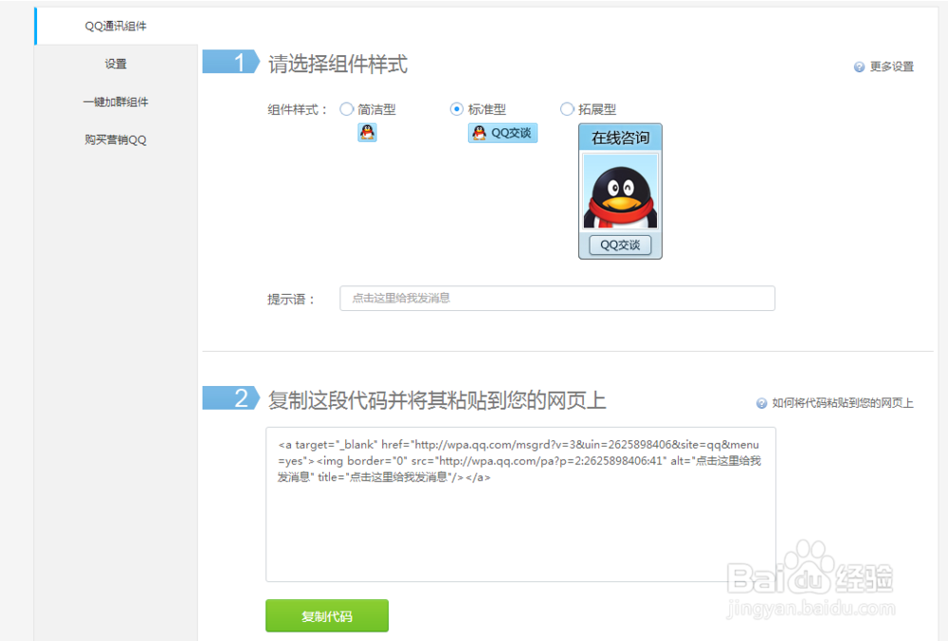Click the heading 复制这段代码并将其粘贴到您的网页上
This screenshot has height=641, width=948.
(x=437, y=400)
